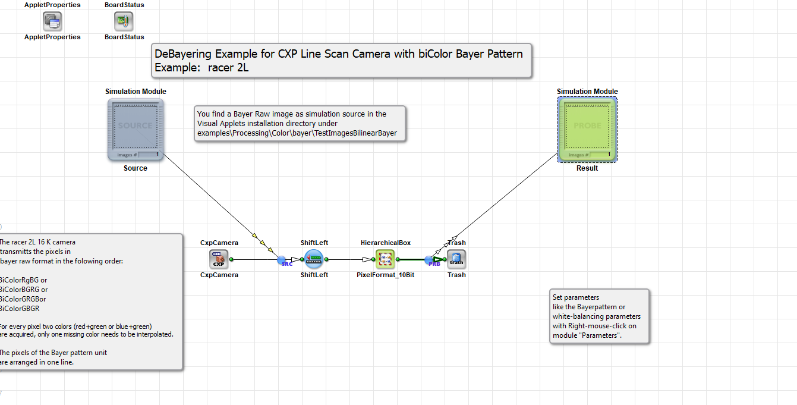Viewport: 797px width, 405px height.
Task: Select the AppletProperties module icon
Action: tap(52, 21)
